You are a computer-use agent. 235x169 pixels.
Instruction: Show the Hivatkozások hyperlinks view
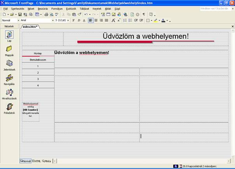click(x=9, y=93)
